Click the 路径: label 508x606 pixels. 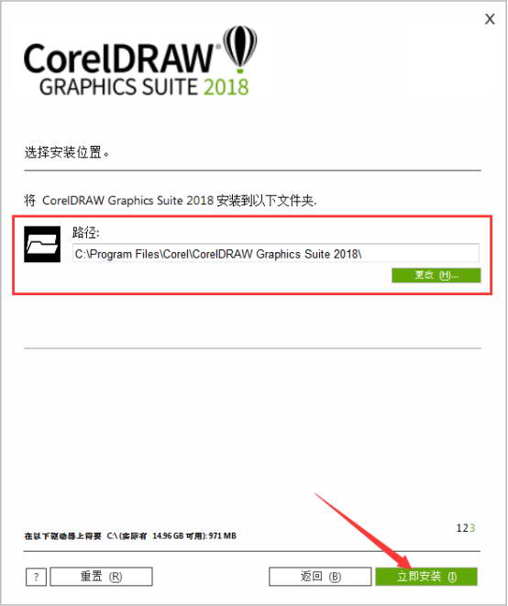point(85,232)
